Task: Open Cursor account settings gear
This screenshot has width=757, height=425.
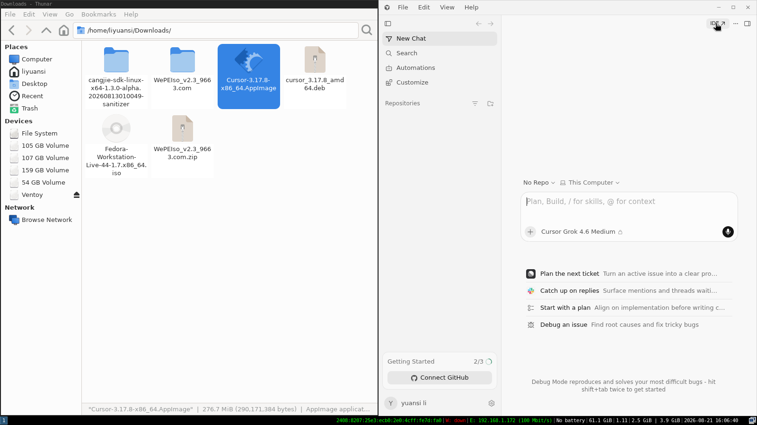Action: click(x=492, y=403)
